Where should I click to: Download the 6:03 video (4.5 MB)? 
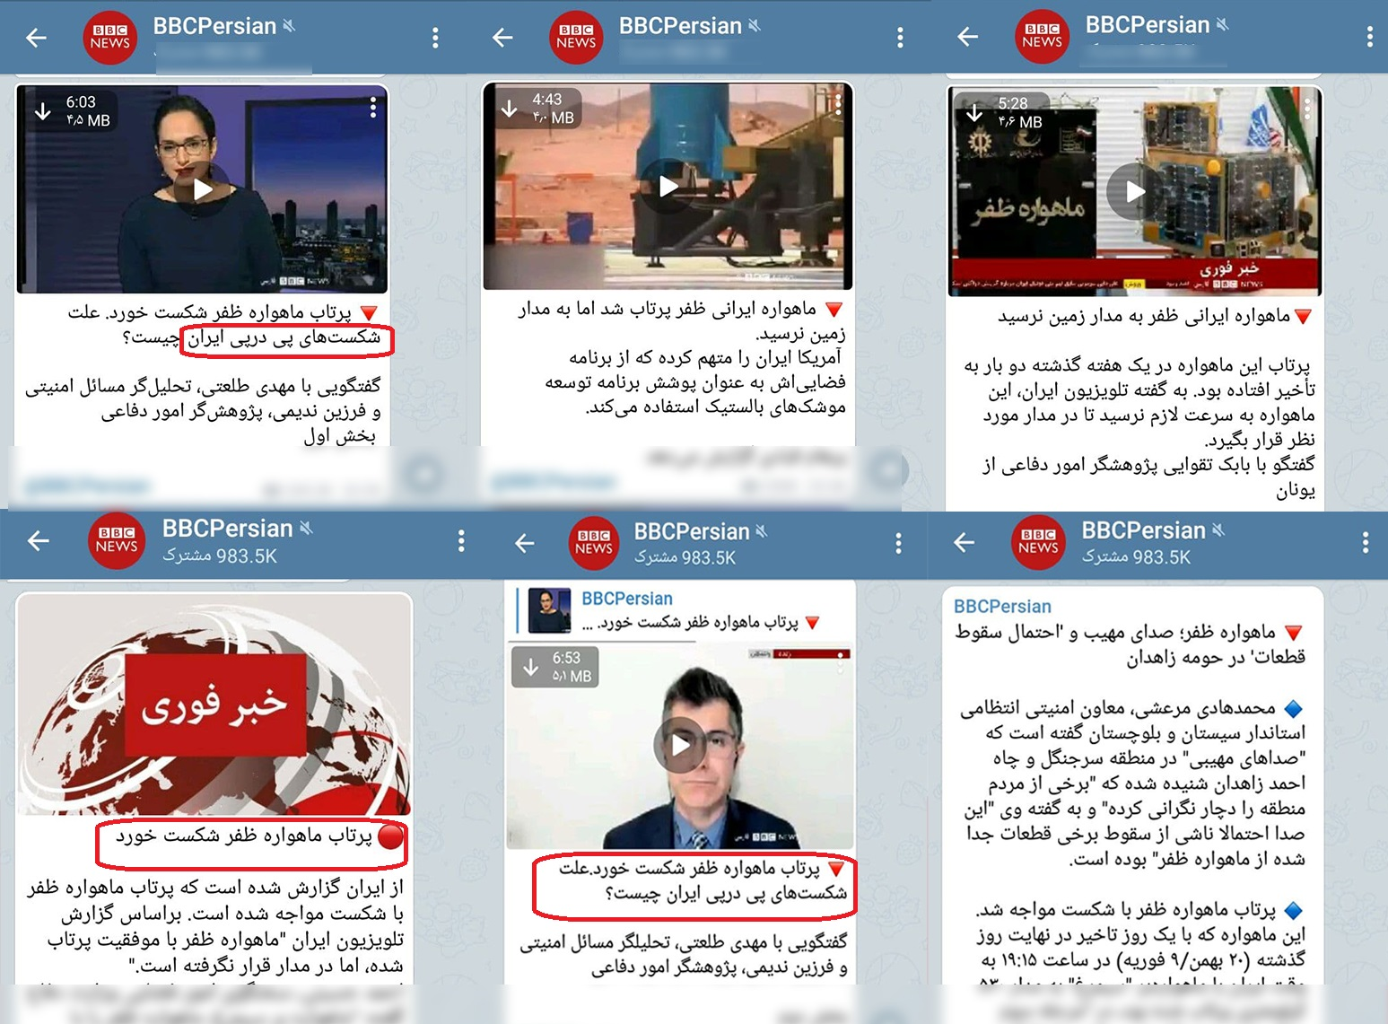(x=42, y=111)
